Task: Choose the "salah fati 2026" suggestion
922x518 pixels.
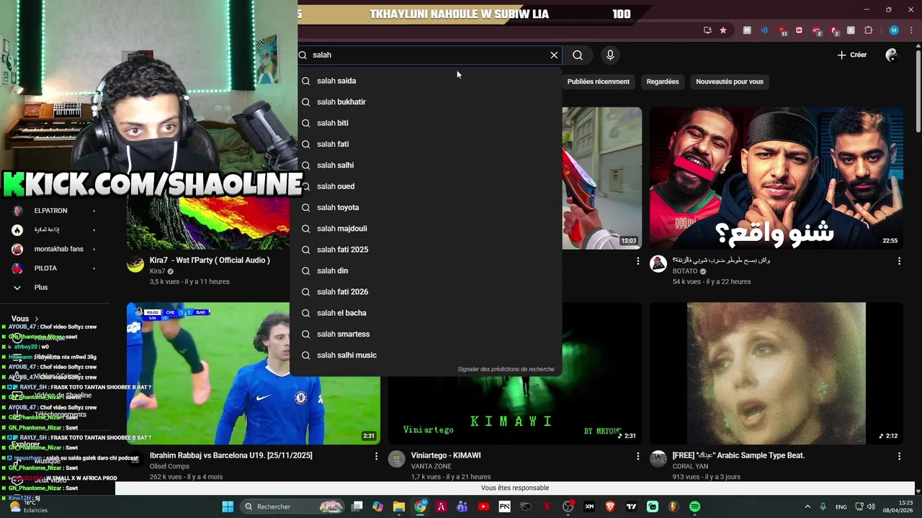Action: point(426,292)
